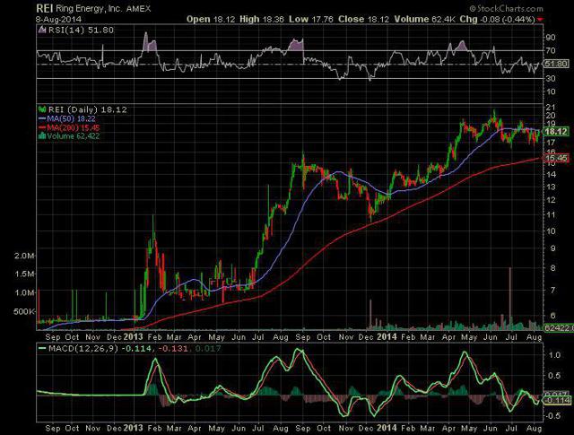Click the 2013 year label under MACD panel
574x435 pixels.
134,428
